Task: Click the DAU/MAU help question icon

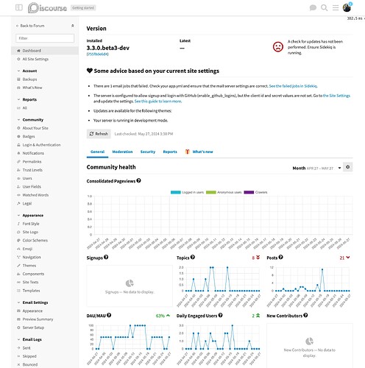Action: 109,315
